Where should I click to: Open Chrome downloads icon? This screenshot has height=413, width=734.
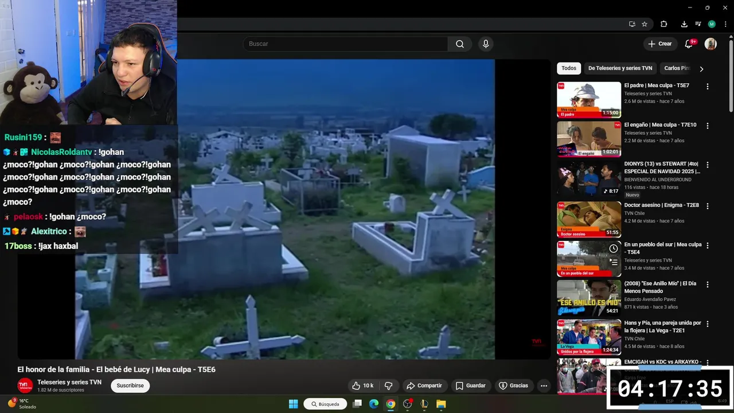click(684, 24)
